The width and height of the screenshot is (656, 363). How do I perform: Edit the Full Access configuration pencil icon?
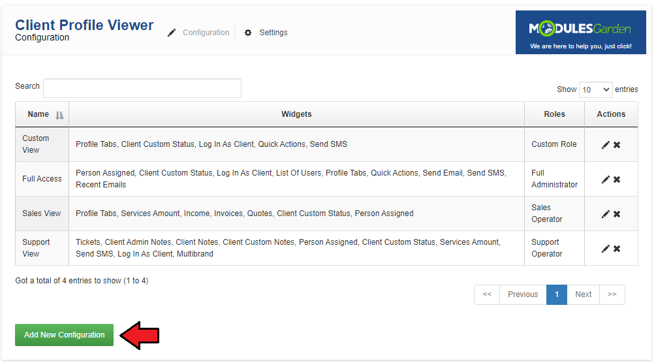point(605,180)
